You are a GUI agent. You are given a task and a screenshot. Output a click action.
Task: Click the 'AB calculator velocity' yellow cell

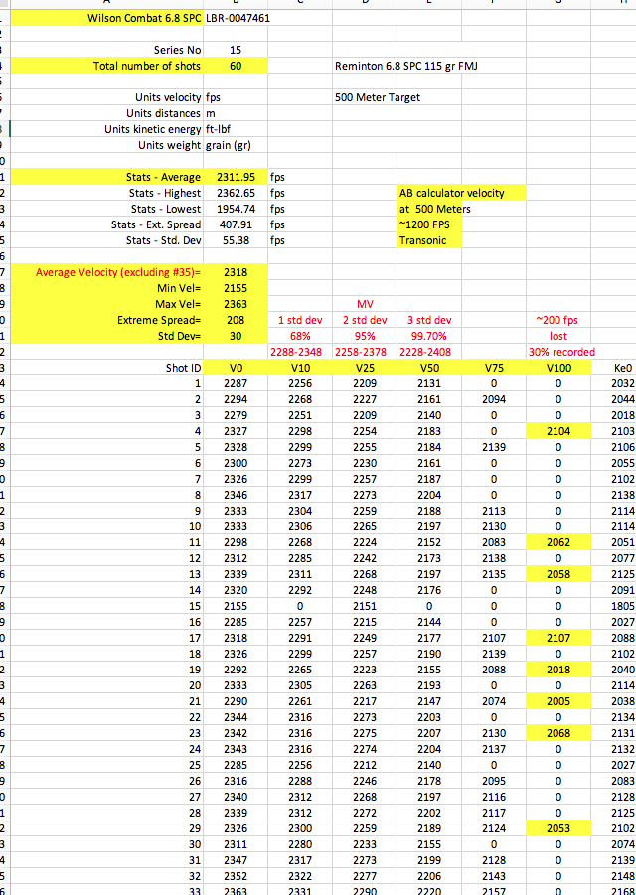pyautogui.click(x=461, y=193)
